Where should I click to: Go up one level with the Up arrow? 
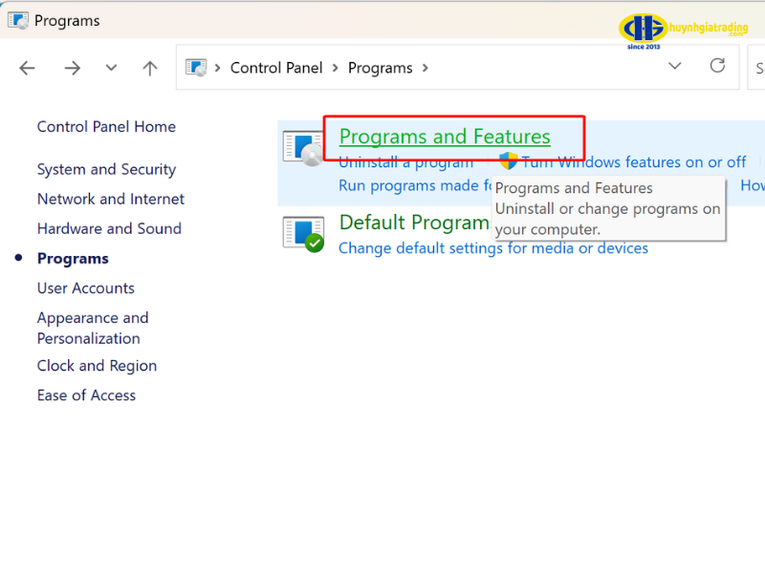(149, 68)
